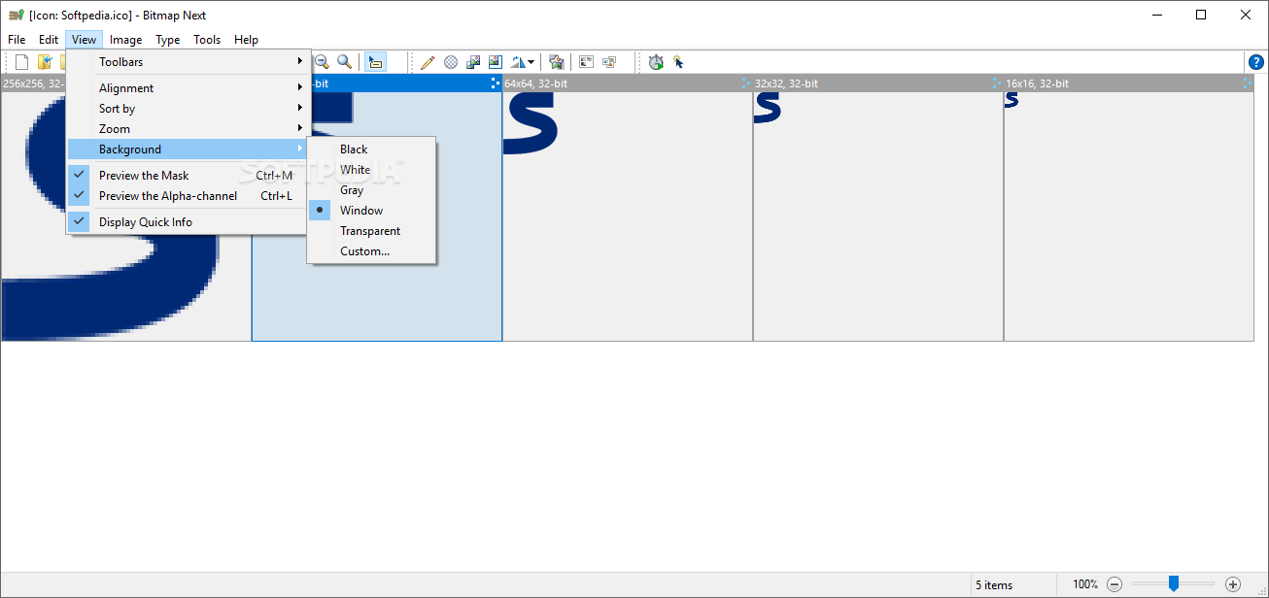1269x598 pixels.
Task: Expand the Sort by submenu
Action: 189,109
